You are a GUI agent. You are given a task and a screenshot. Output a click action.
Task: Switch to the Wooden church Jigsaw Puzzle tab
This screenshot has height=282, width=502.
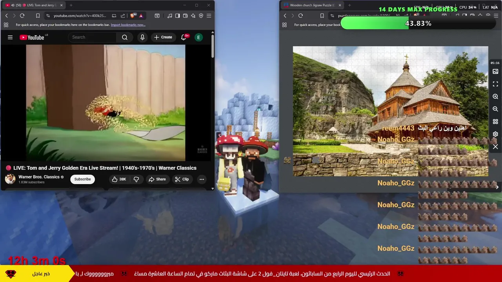tap(312, 5)
